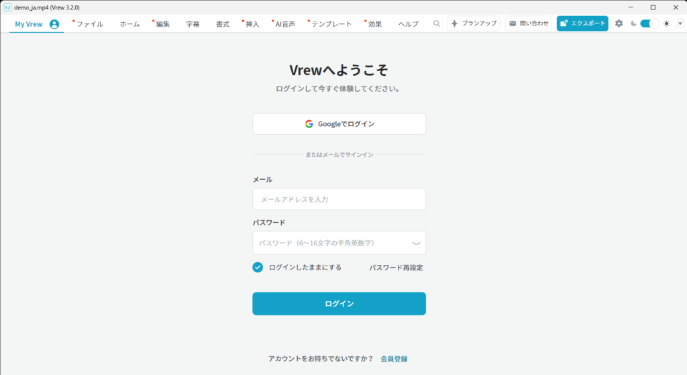The image size is (687, 375).
Task: Click the プランアップ upgrade button
Action: [x=474, y=23]
